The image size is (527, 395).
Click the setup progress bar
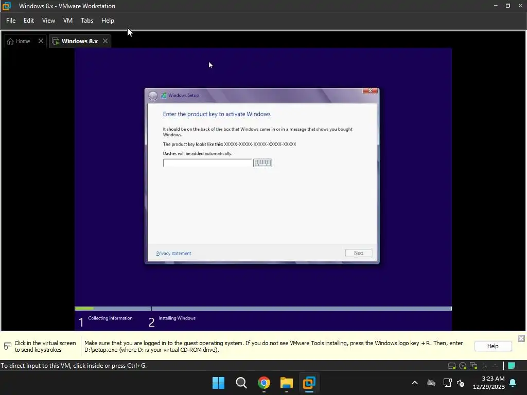click(x=263, y=309)
